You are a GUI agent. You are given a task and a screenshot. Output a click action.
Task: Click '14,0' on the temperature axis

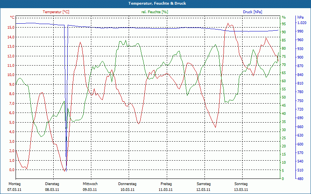(11, 37)
